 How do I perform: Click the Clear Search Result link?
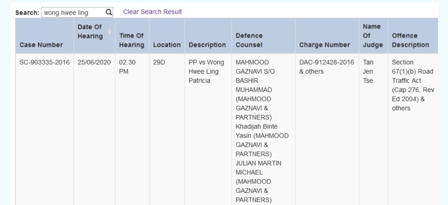coord(152,12)
